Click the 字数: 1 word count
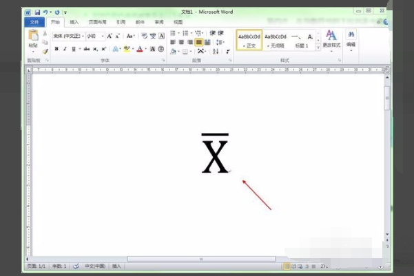The width and height of the screenshot is (414, 276). [x=59, y=266]
